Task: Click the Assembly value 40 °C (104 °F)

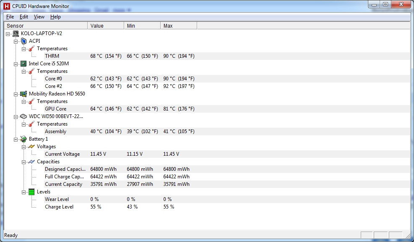Action: 106,131
